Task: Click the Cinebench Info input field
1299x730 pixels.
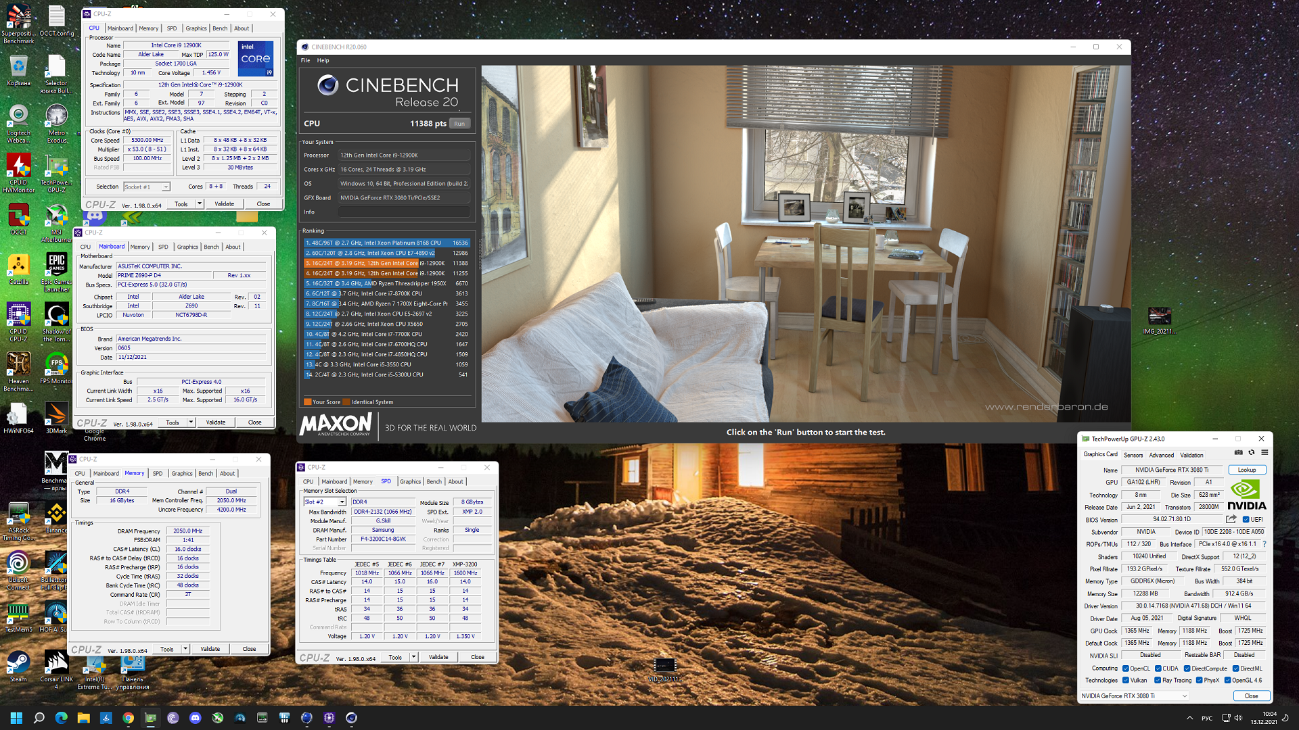Action: point(404,212)
